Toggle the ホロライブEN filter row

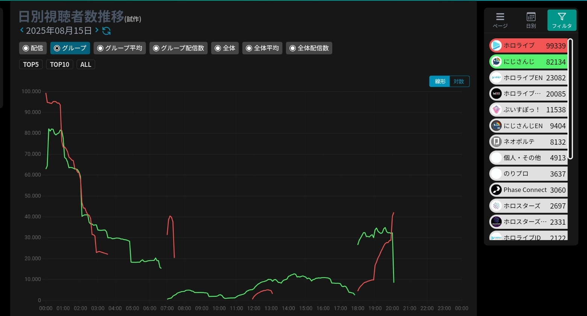(528, 78)
